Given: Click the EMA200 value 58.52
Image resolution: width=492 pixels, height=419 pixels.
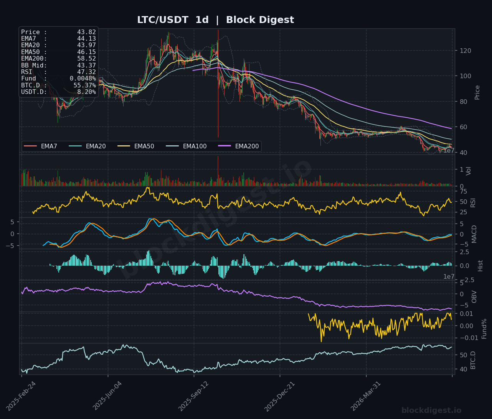Looking at the screenshot, I should 86,59.
